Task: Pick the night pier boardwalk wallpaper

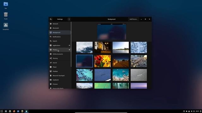Action: pos(121,61)
